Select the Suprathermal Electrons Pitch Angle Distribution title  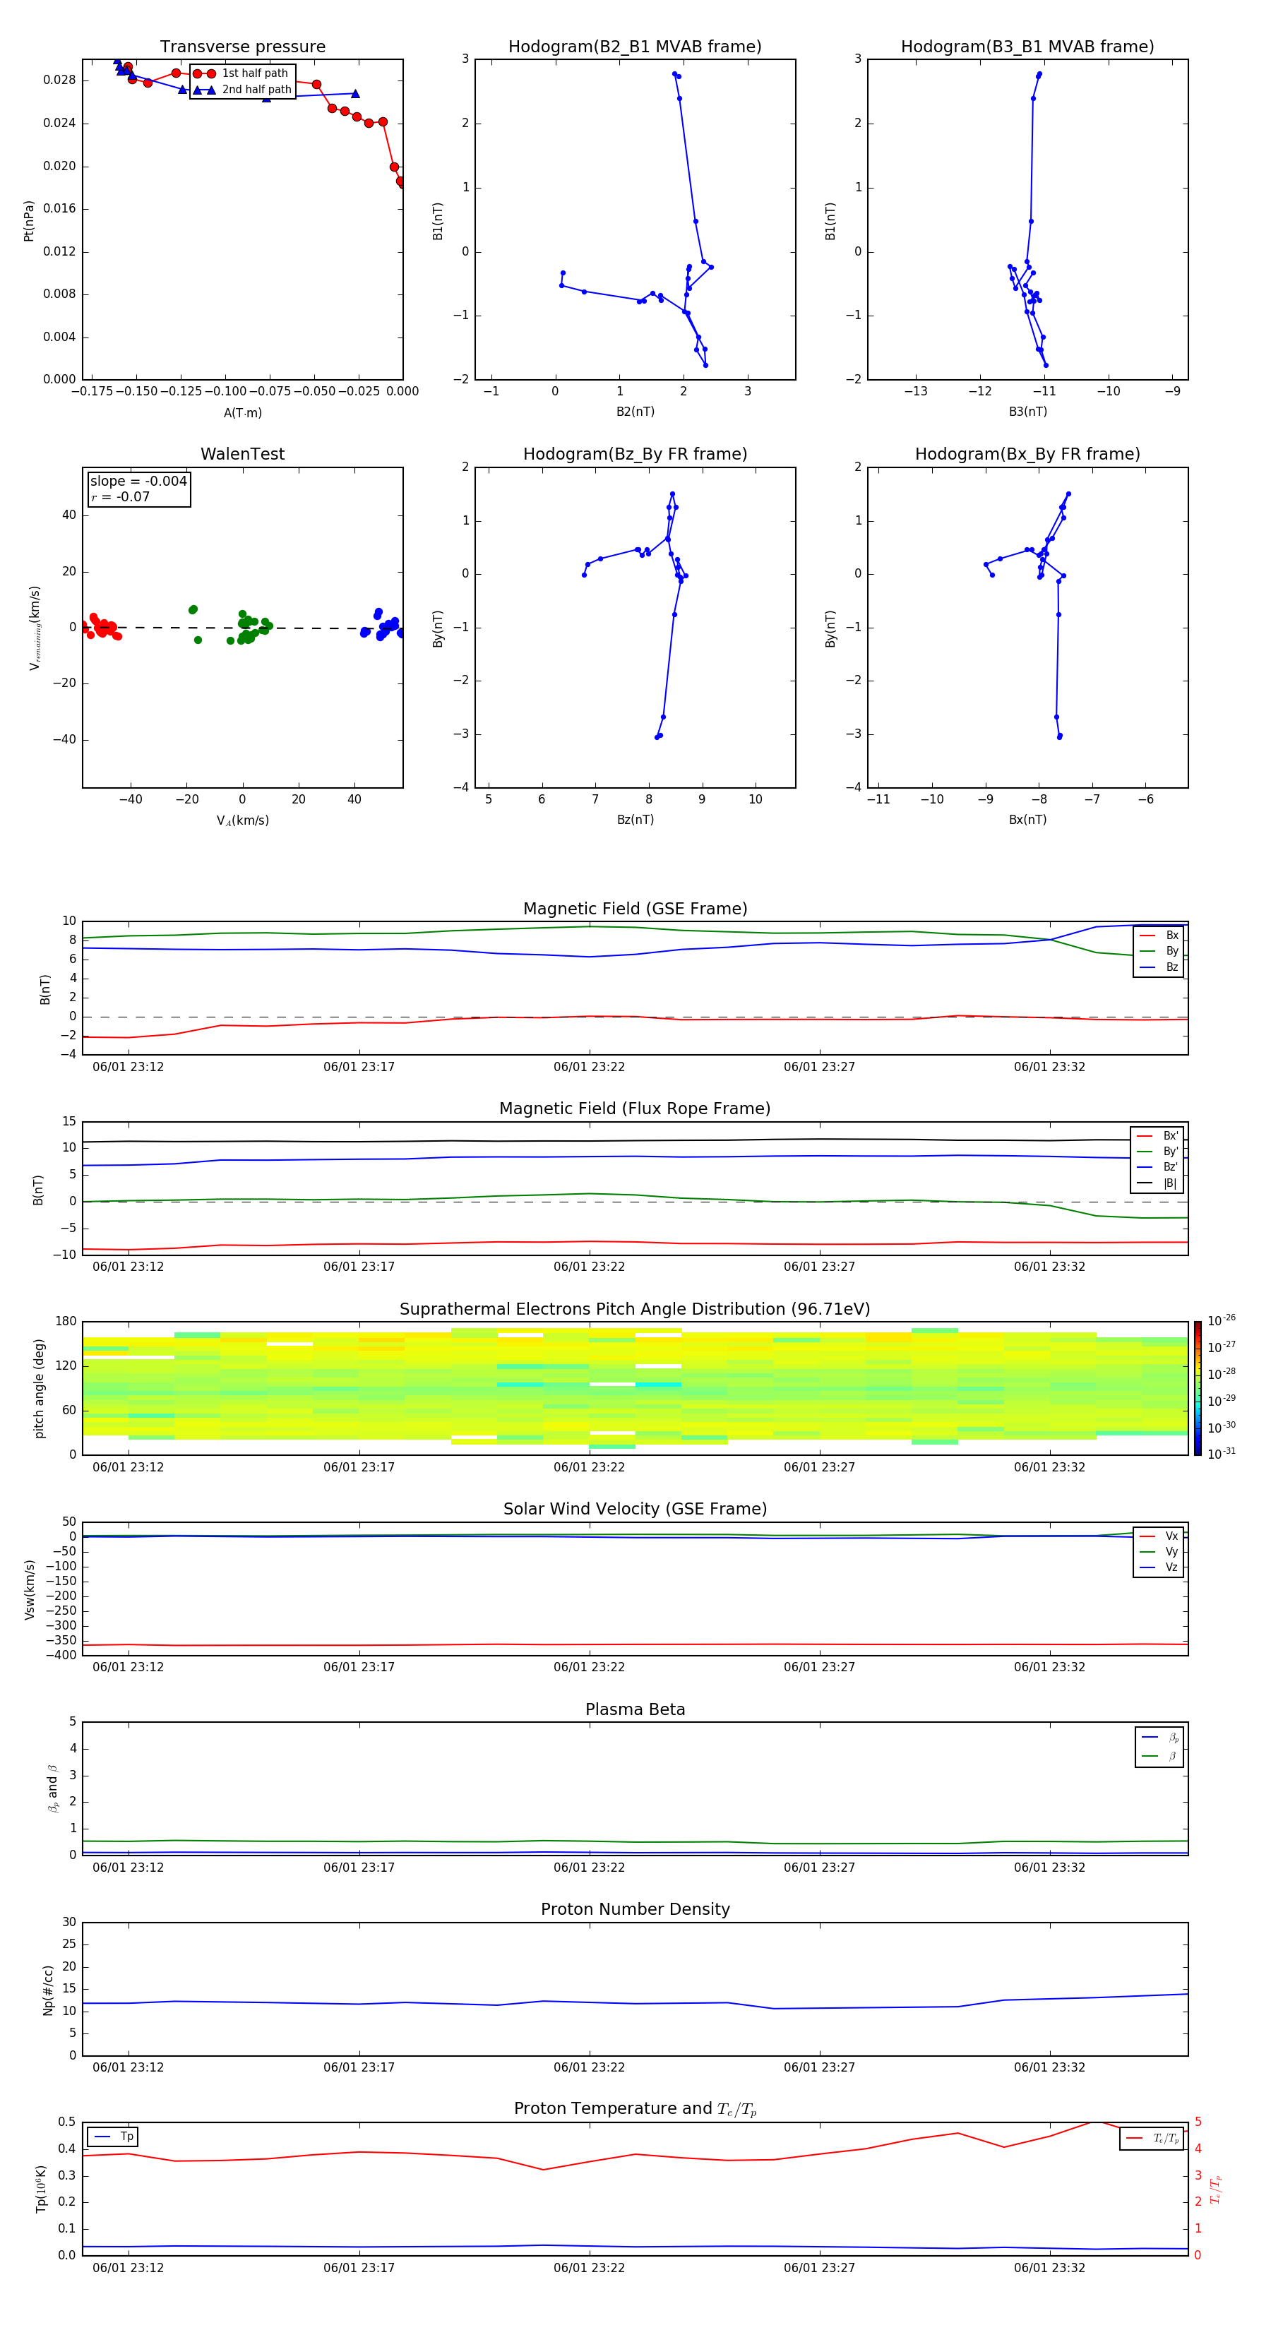coord(635,1310)
